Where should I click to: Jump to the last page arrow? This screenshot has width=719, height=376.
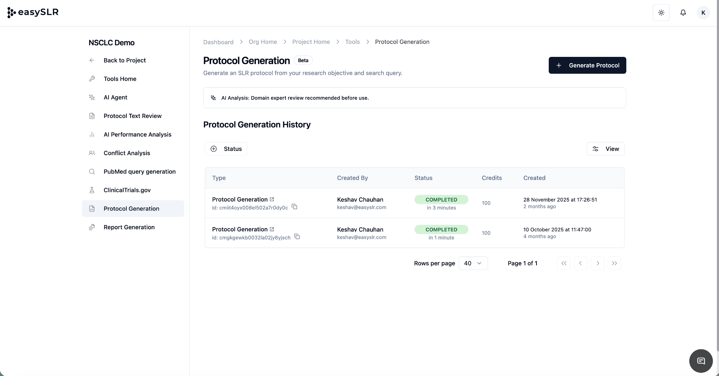point(614,263)
